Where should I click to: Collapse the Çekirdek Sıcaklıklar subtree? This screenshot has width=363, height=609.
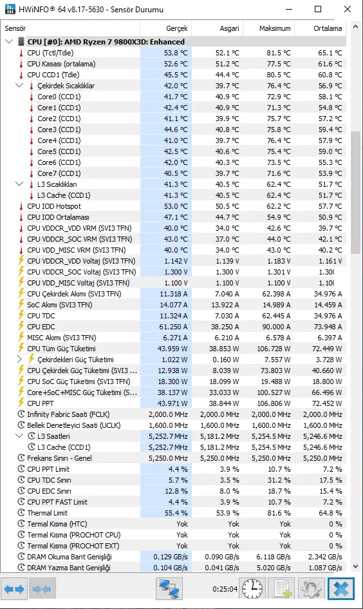19,86
